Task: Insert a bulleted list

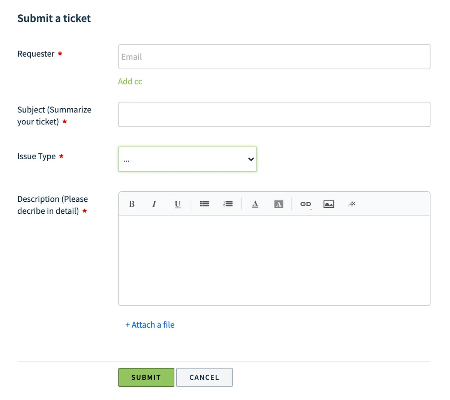Action: (204, 204)
